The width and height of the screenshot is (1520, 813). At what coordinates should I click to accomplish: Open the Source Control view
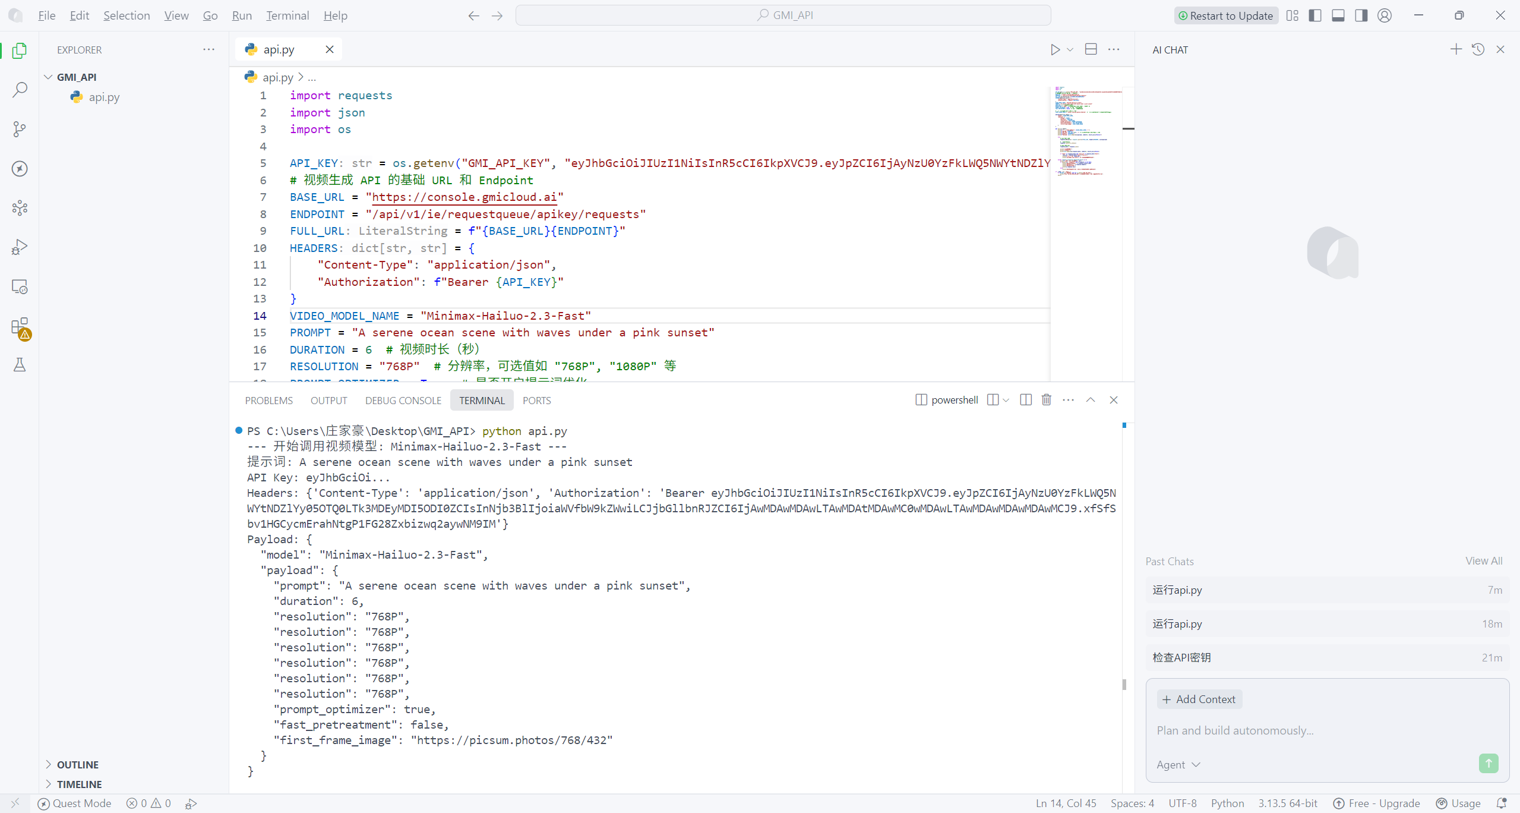pyautogui.click(x=20, y=129)
